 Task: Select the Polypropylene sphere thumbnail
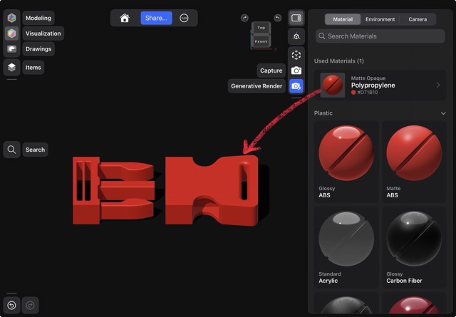tap(333, 85)
